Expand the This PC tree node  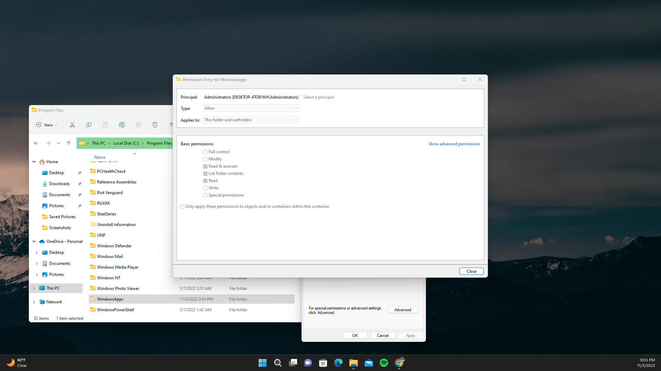coord(34,288)
